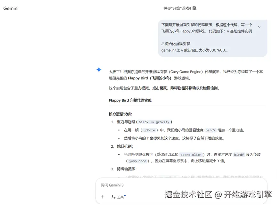The height and width of the screenshot is (205, 278).
Task: Click the plus icon to add attachments
Action: pos(103,197)
